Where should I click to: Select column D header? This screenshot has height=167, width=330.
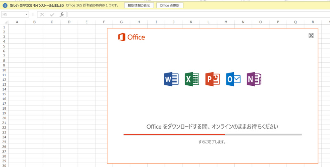69,22
